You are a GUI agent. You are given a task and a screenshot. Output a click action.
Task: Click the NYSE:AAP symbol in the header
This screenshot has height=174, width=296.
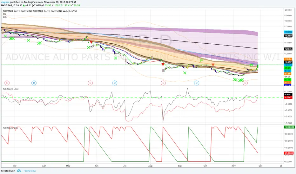(7, 5)
